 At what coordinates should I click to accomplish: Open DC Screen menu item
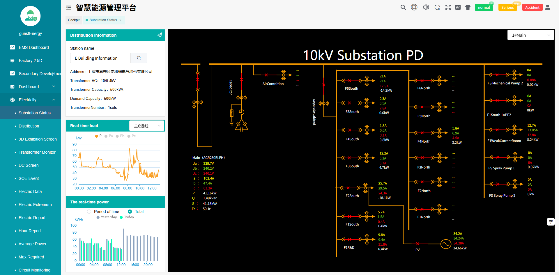pyautogui.click(x=31, y=165)
